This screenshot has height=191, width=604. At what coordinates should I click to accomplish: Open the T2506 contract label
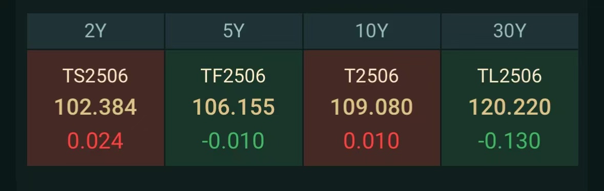(372, 76)
